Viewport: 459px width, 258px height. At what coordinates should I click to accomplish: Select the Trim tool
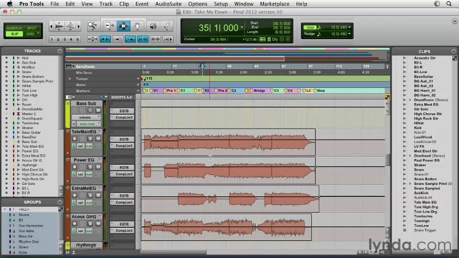109,26
